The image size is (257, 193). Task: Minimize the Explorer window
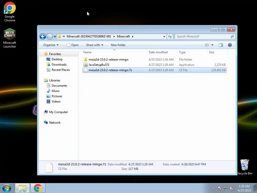[x=215, y=30]
